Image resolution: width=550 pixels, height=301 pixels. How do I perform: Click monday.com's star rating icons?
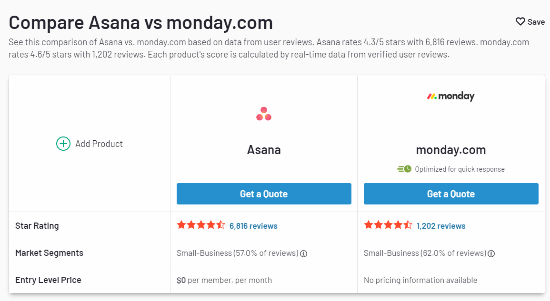[x=388, y=225]
